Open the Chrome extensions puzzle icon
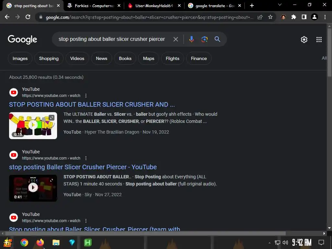The image size is (332, 249). point(293,17)
